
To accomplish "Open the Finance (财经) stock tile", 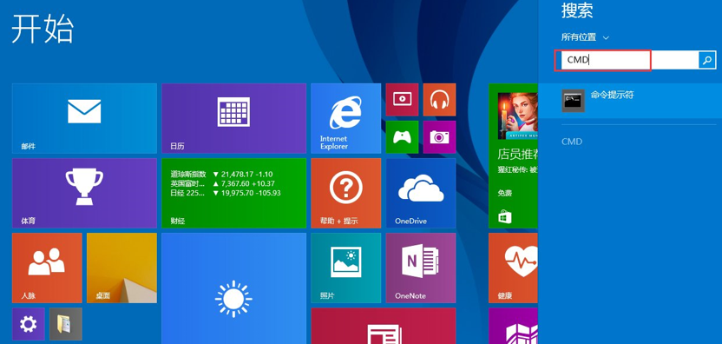I will [x=234, y=193].
